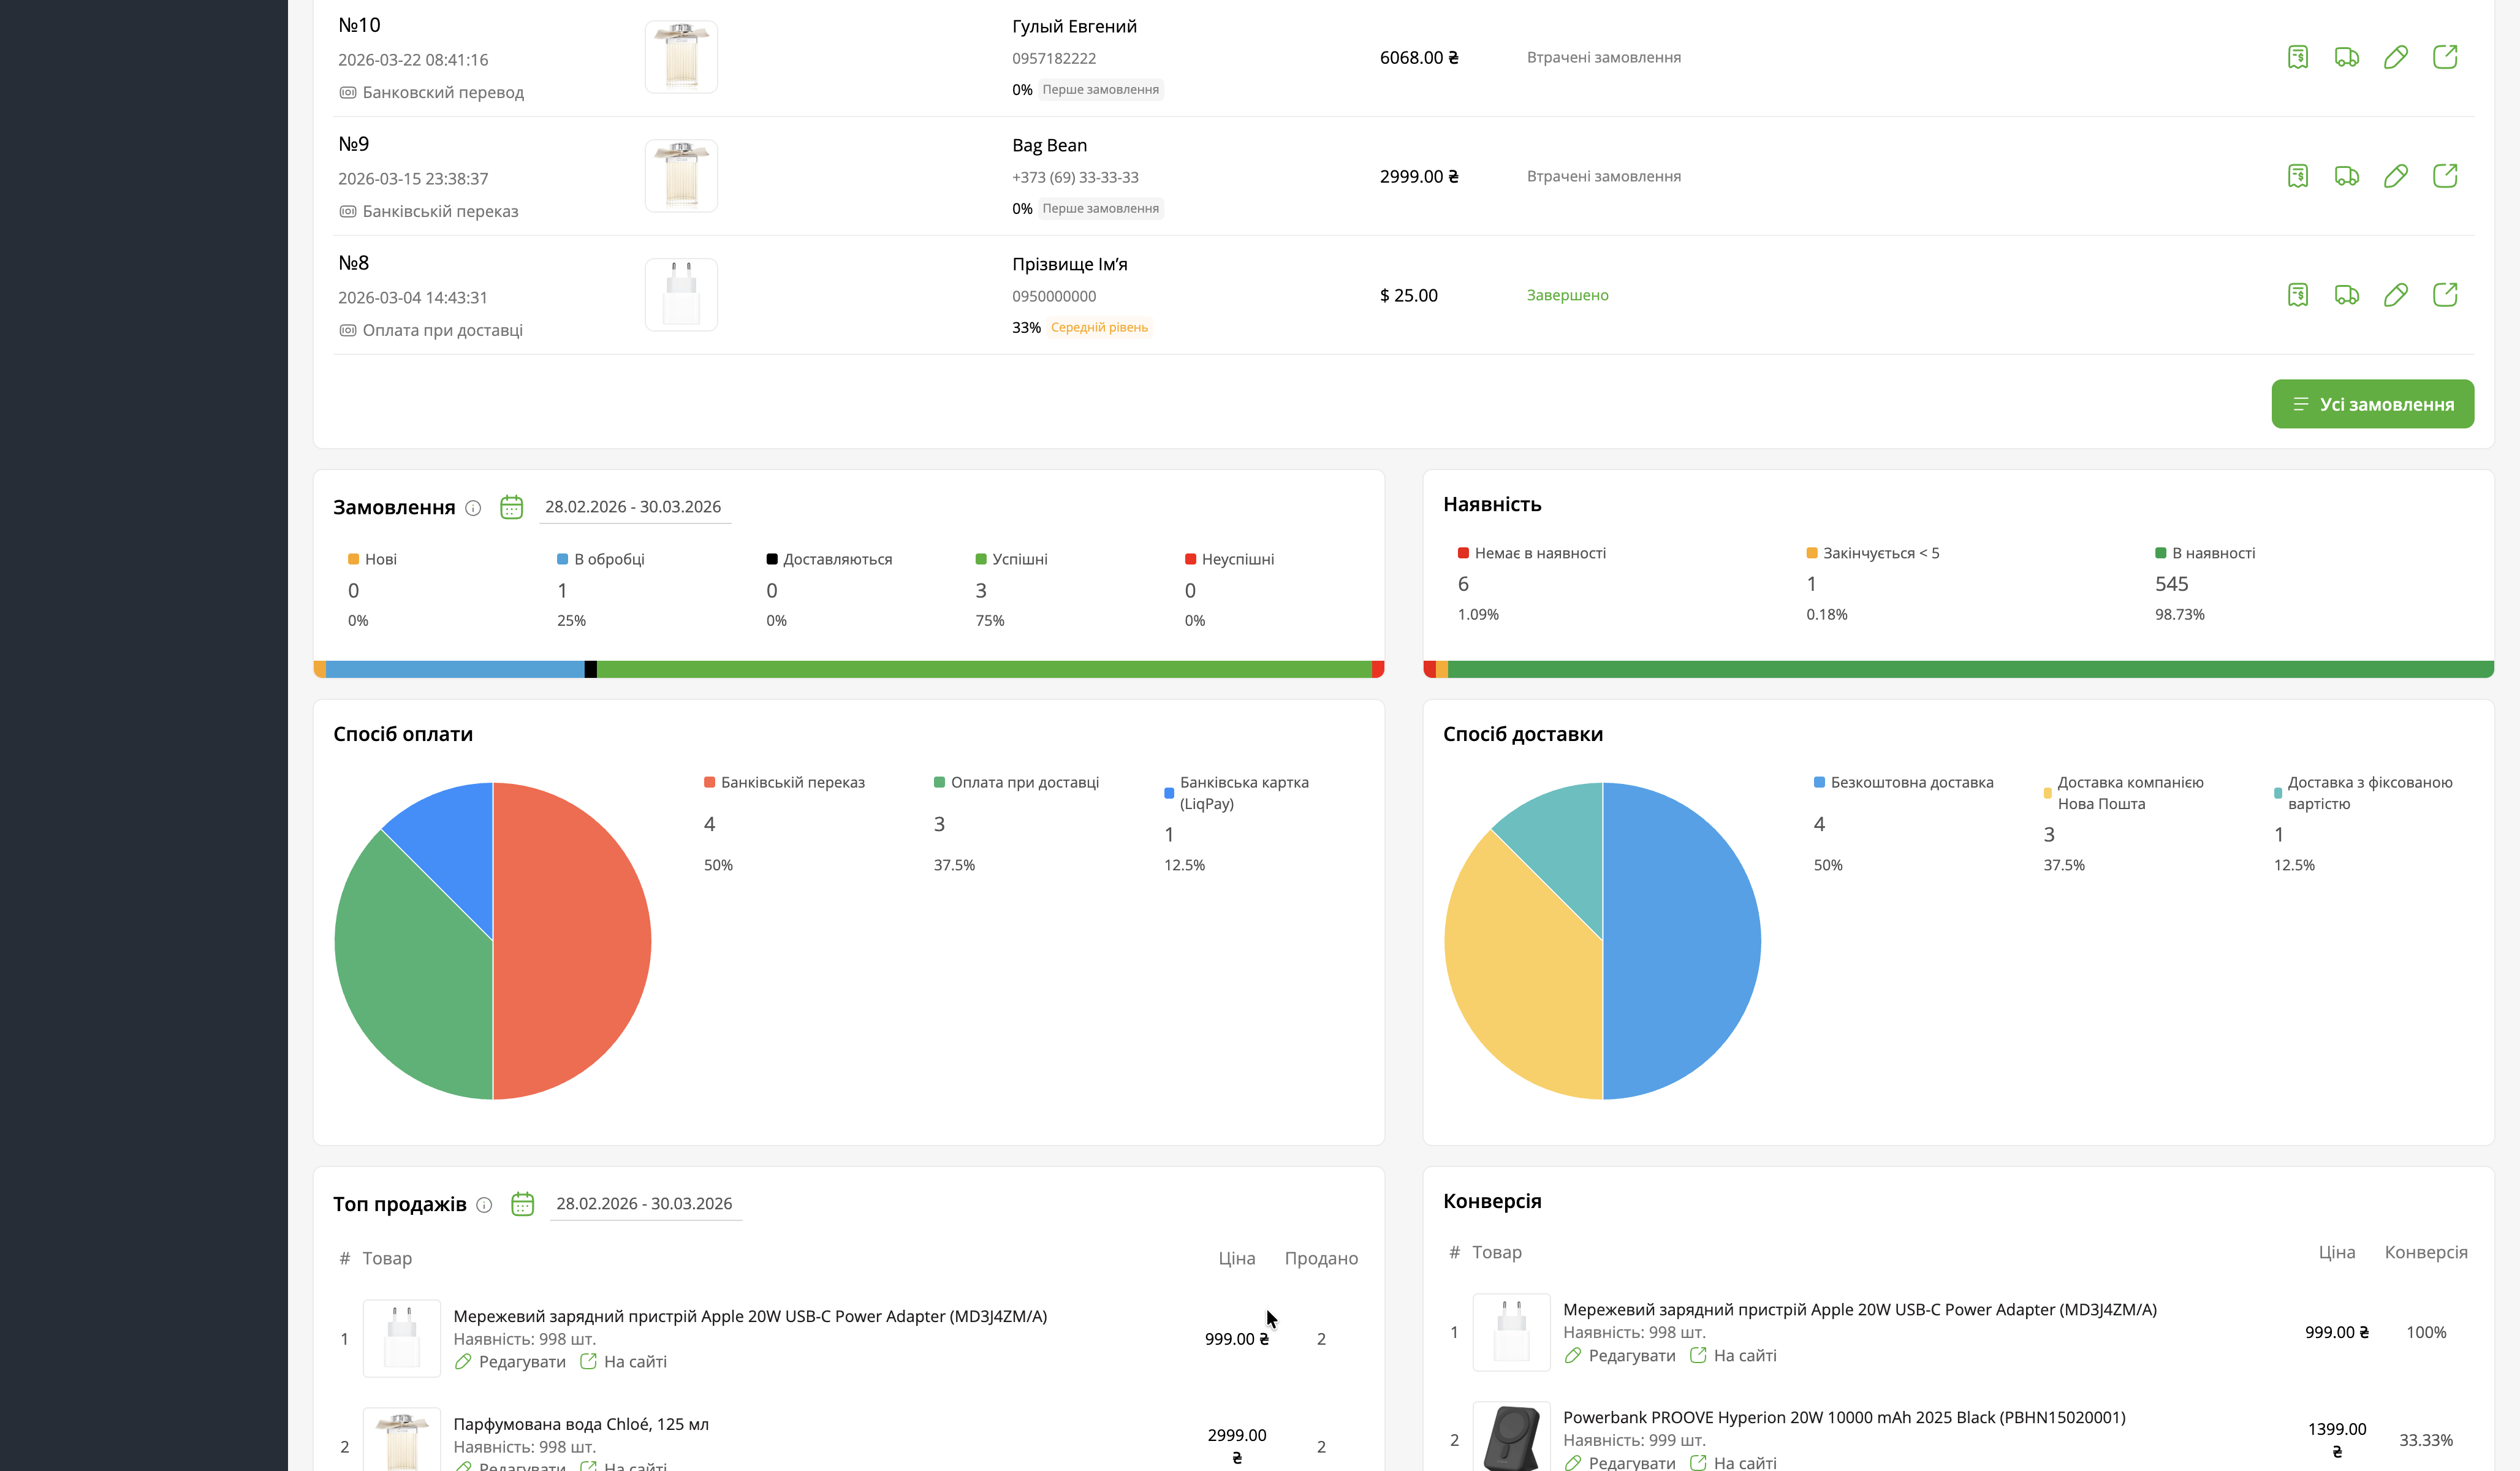The width and height of the screenshot is (2520, 1471).
Task: Select the pencil edit icon for order №8
Action: coord(2397,294)
